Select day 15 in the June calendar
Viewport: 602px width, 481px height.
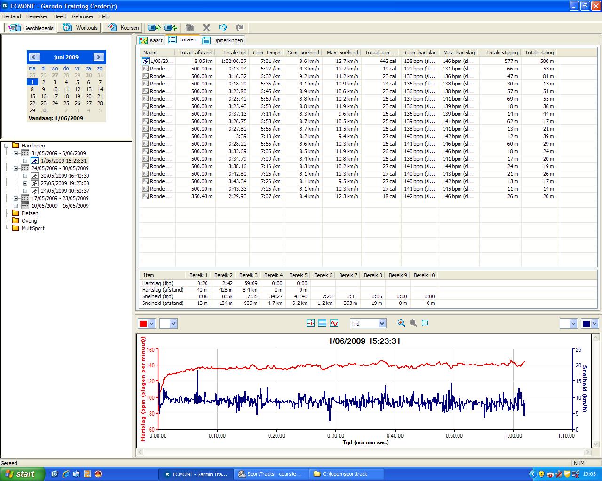point(32,96)
